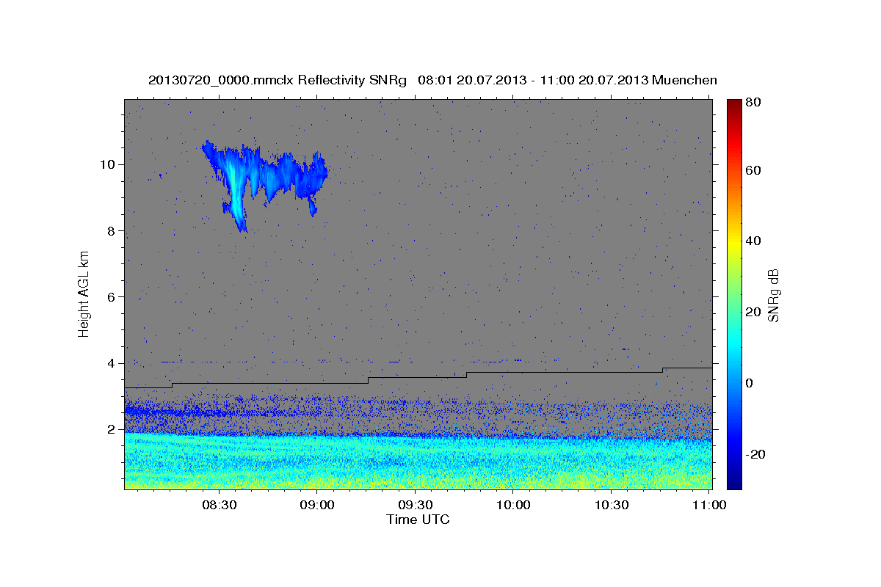Click the '10:00' time tick label
This screenshot has height=587, width=881.
513,505
